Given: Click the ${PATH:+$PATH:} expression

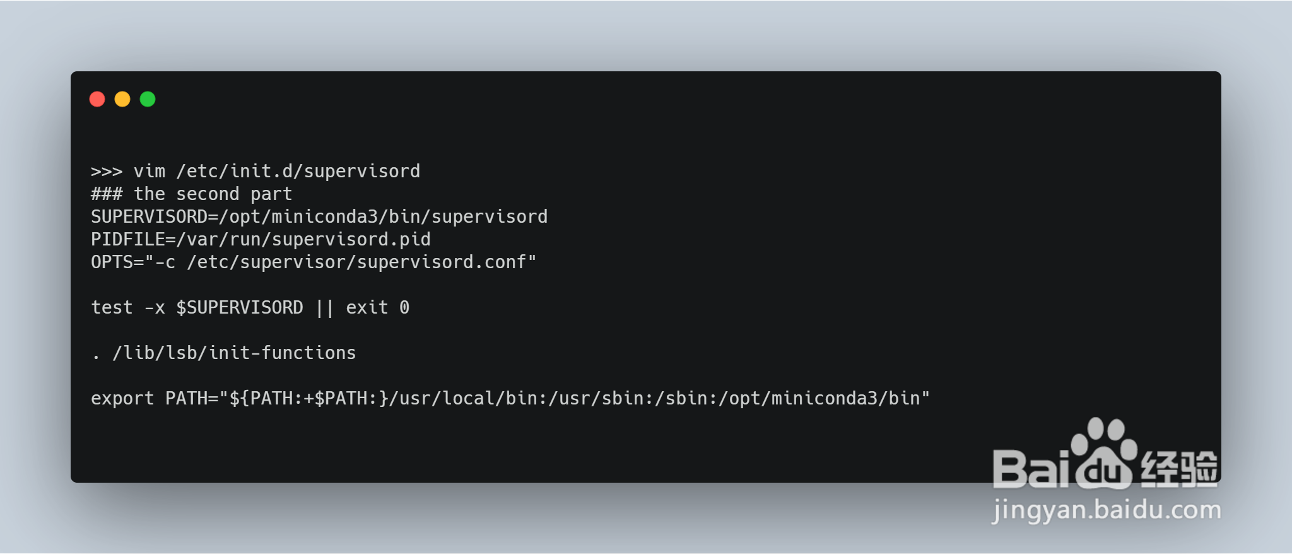Looking at the screenshot, I should 308,399.
